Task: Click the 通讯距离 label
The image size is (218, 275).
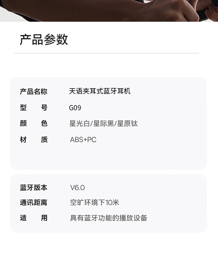Action: 33,203
